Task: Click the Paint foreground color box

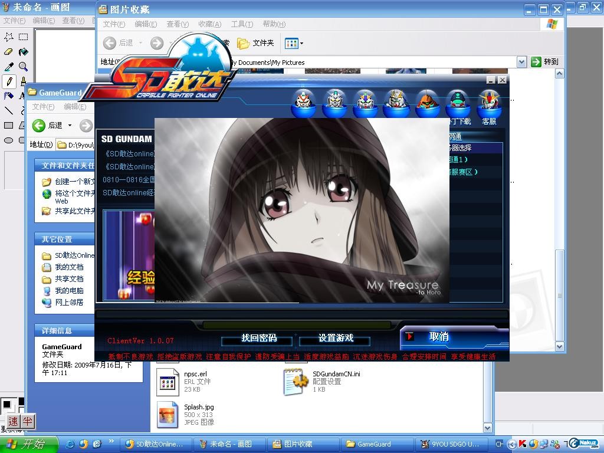Action: 6,405
